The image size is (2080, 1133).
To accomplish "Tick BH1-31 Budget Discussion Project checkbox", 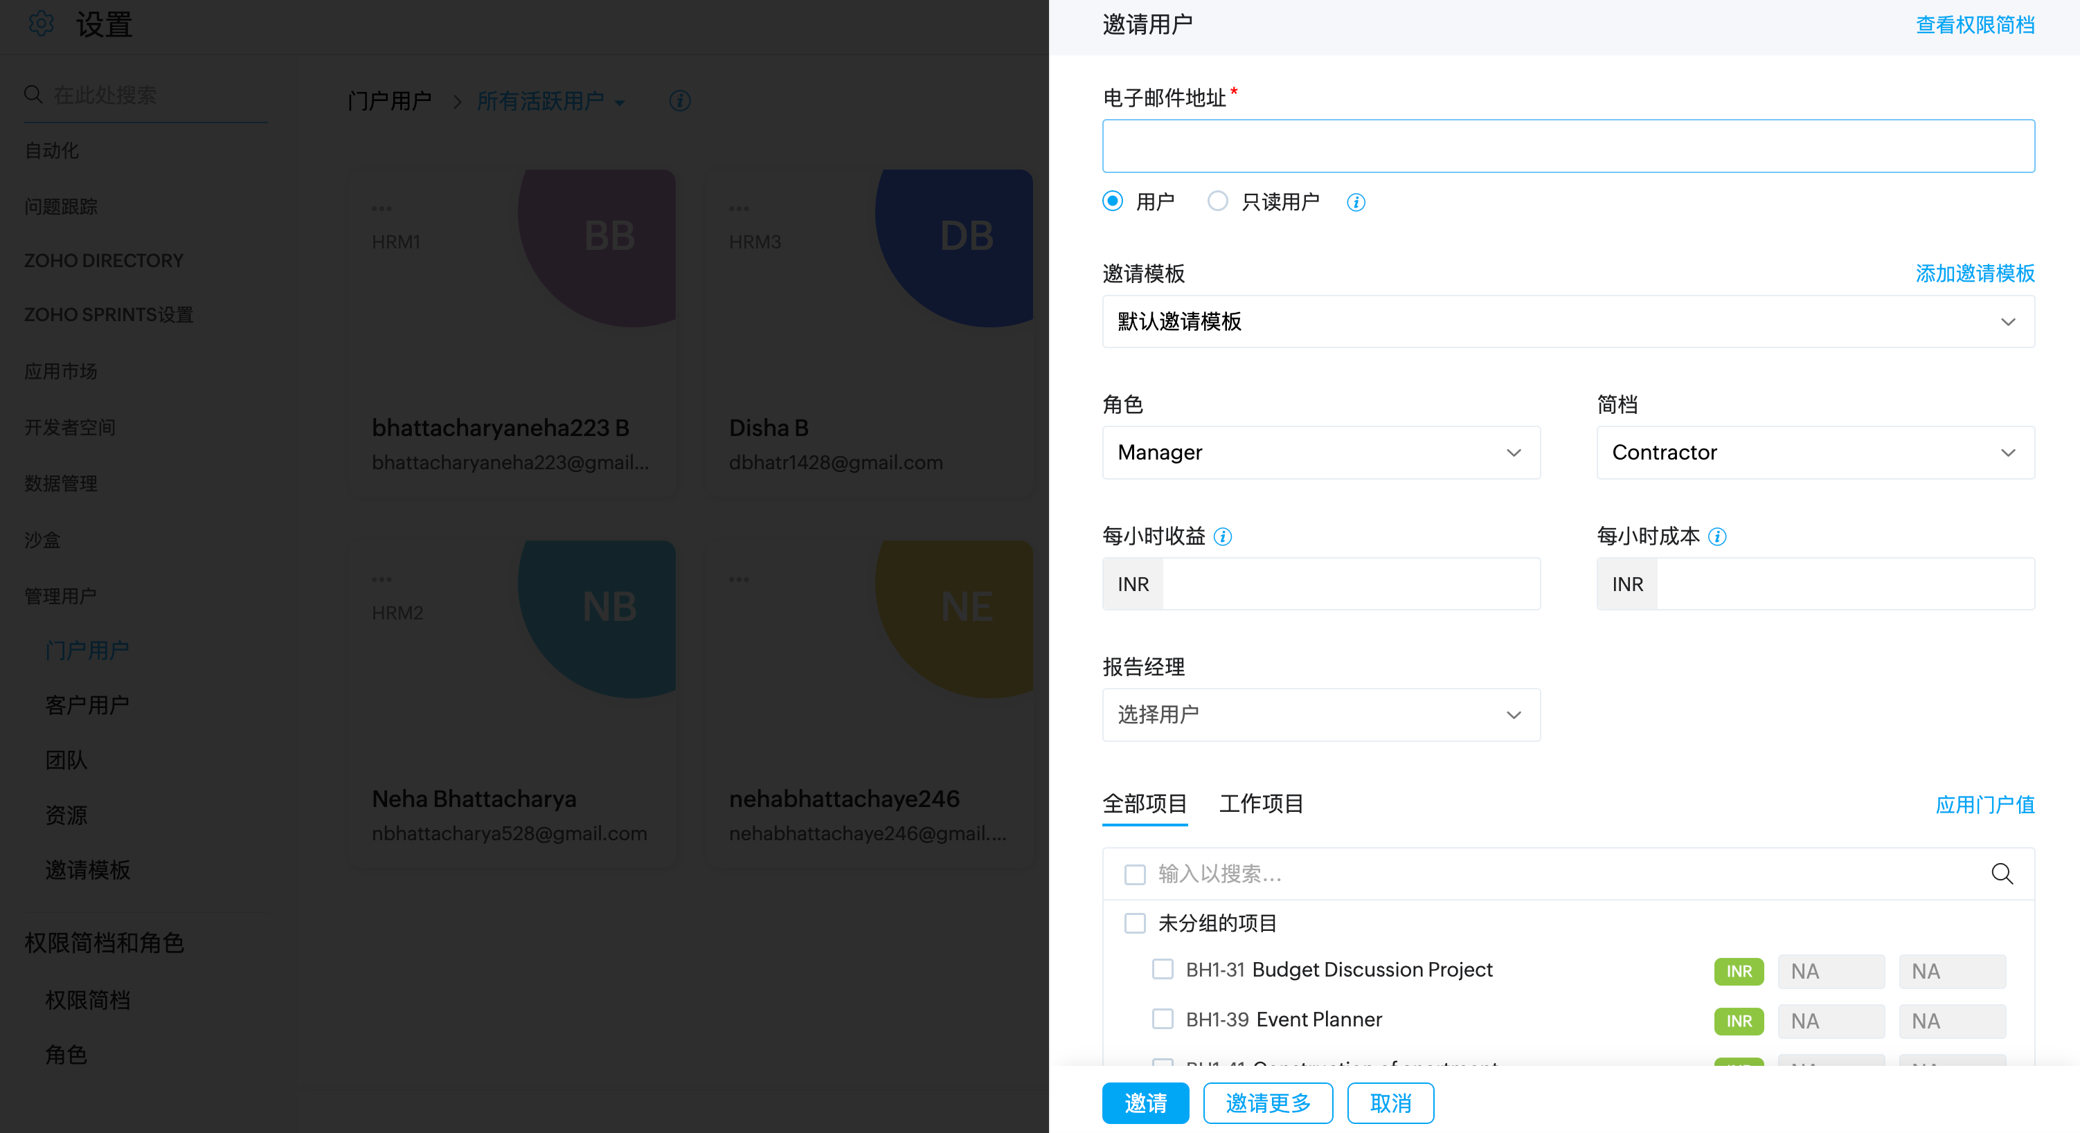I will [1163, 968].
